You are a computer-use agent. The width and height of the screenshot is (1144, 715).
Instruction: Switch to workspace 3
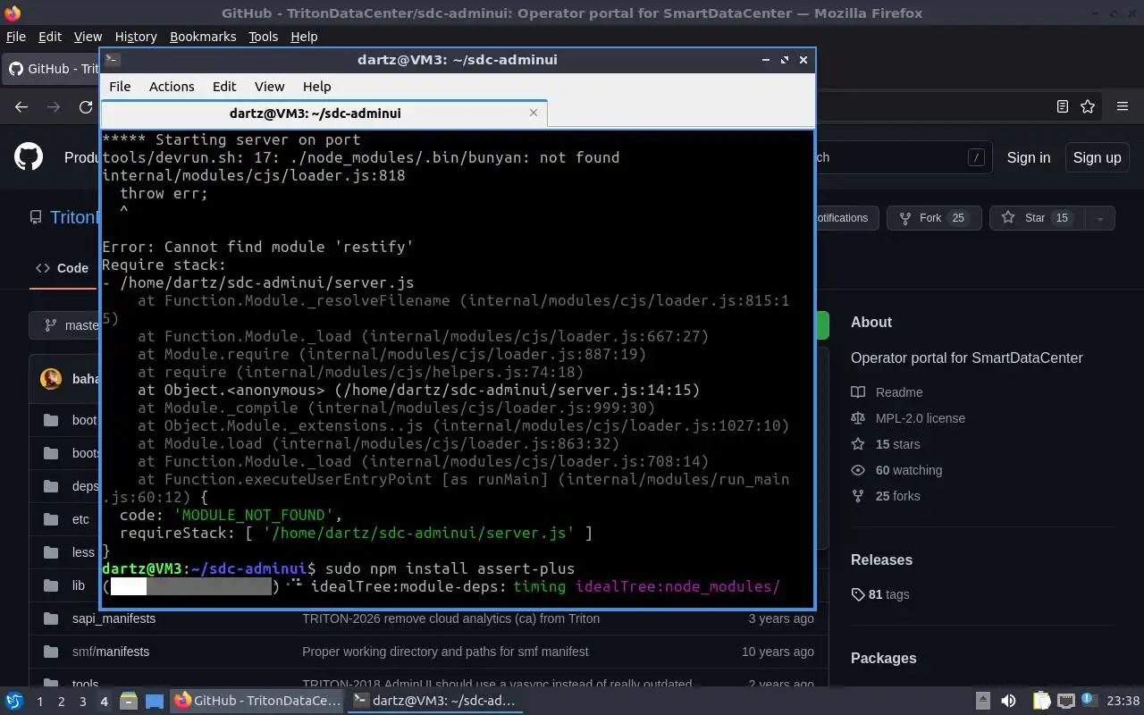[x=82, y=702]
